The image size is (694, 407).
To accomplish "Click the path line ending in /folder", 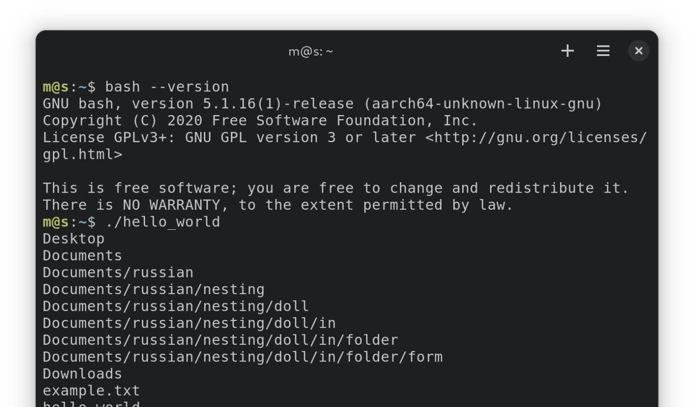I will (x=220, y=340).
